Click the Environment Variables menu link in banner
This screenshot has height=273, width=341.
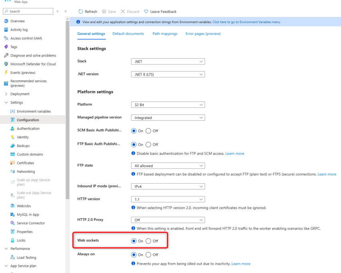(x=246, y=22)
